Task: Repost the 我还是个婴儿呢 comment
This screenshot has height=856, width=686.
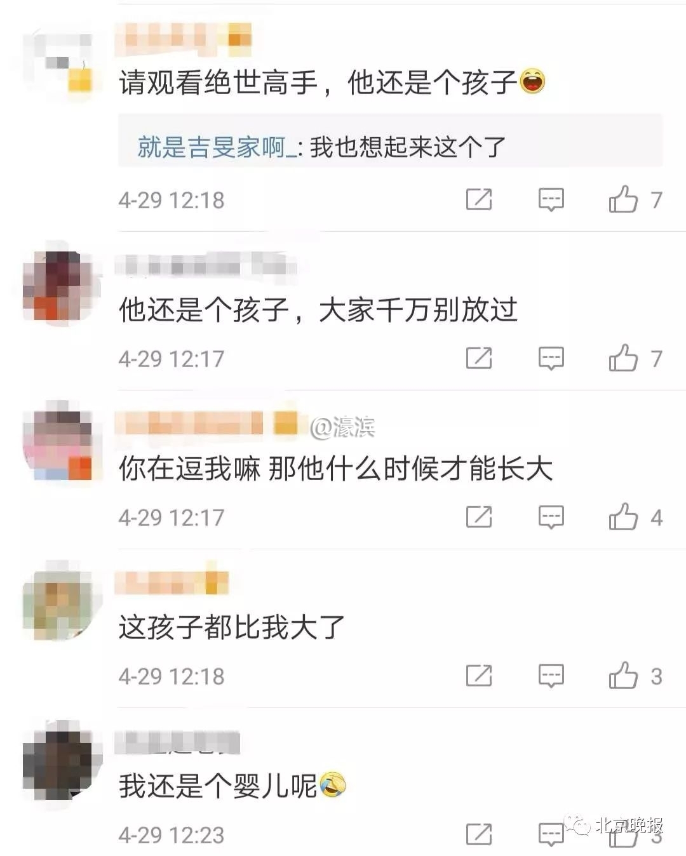Action: (479, 834)
